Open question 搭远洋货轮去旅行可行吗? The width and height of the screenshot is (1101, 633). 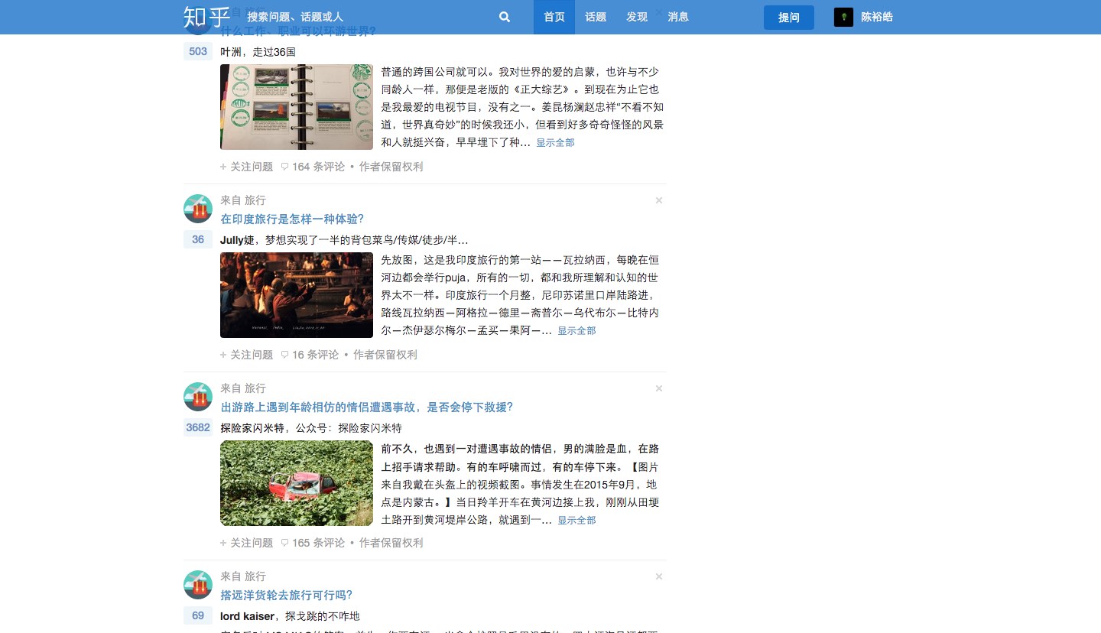click(286, 595)
